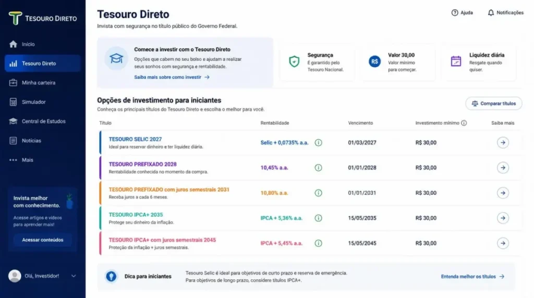The width and height of the screenshot is (534, 298).
Task: Click the Segurança shield icon
Action: point(294,61)
